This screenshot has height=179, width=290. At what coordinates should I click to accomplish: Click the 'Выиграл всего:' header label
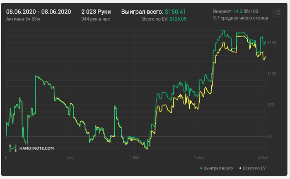pos(142,12)
